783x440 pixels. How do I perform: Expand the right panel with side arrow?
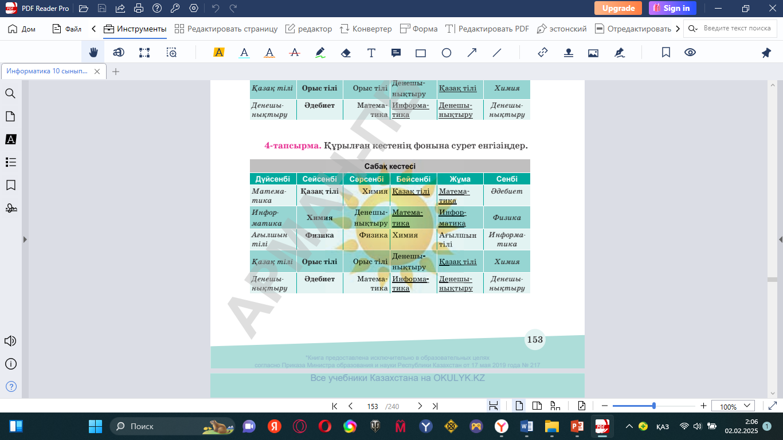[780, 239]
